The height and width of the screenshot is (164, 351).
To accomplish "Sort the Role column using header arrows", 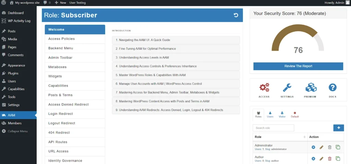I will click(305, 137).
